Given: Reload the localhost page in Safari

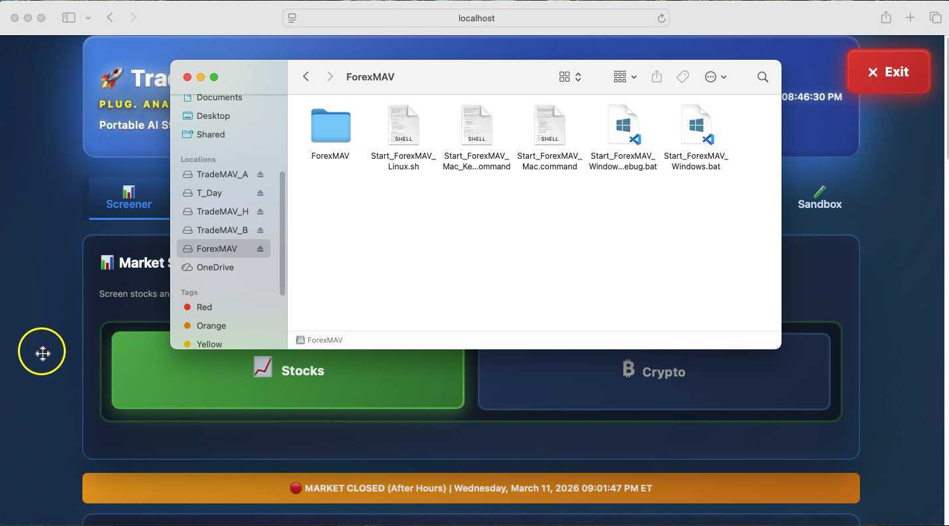Looking at the screenshot, I should (x=661, y=18).
